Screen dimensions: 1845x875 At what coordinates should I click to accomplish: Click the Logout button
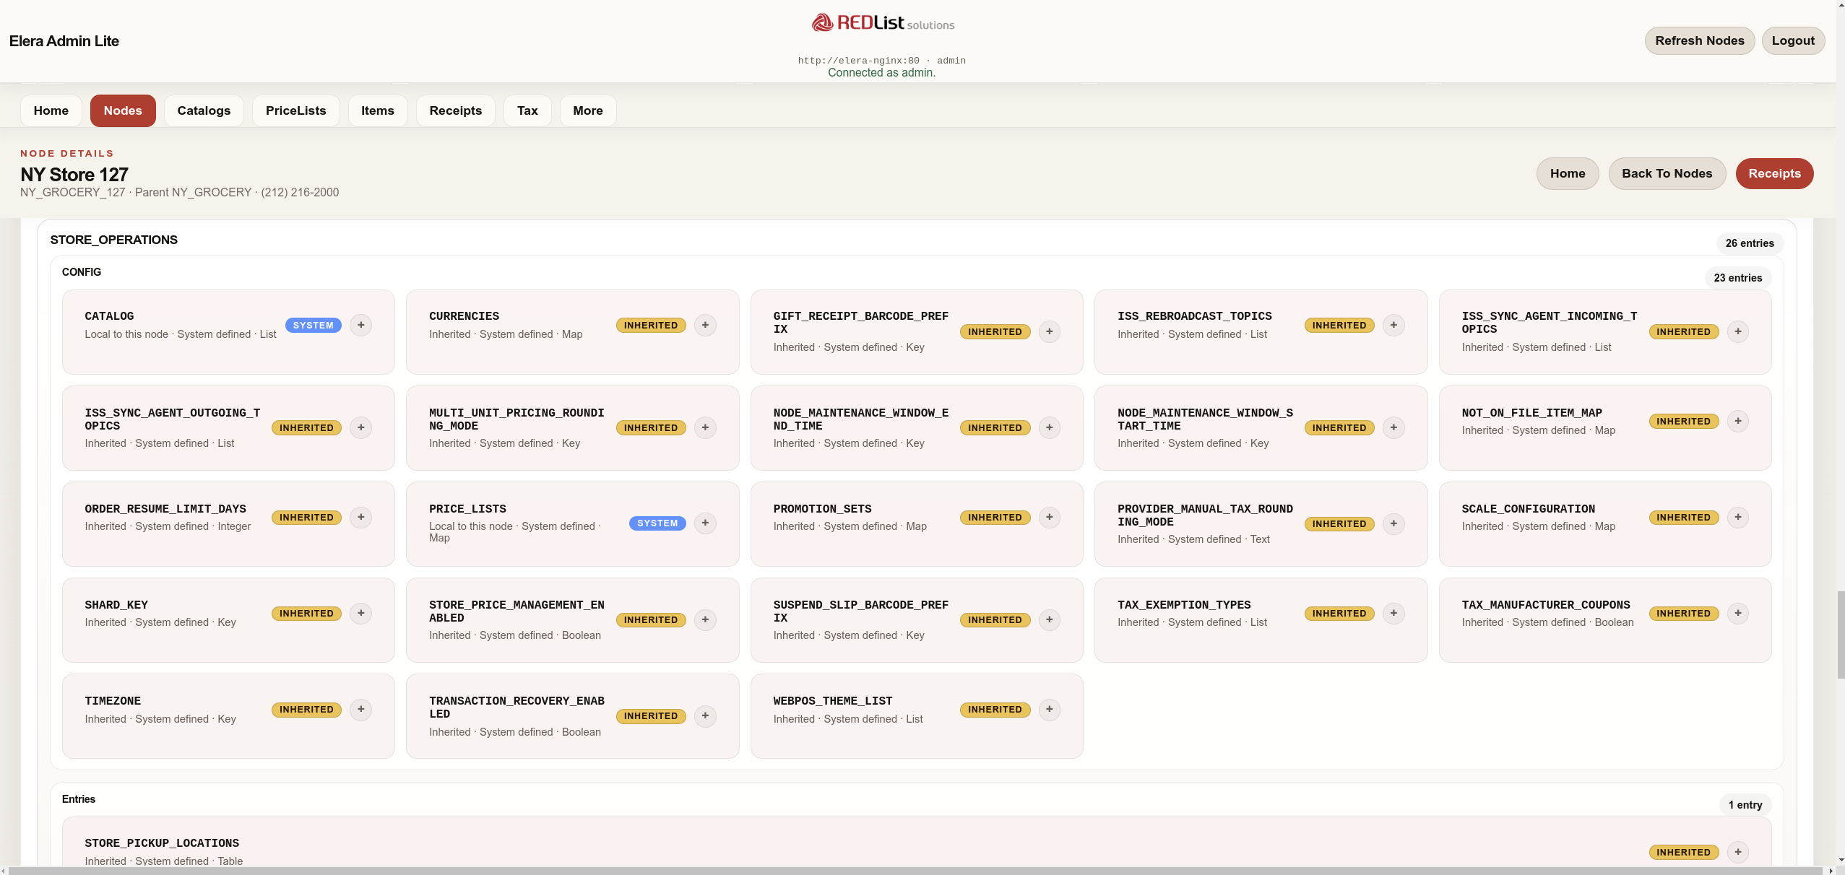[1792, 40]
